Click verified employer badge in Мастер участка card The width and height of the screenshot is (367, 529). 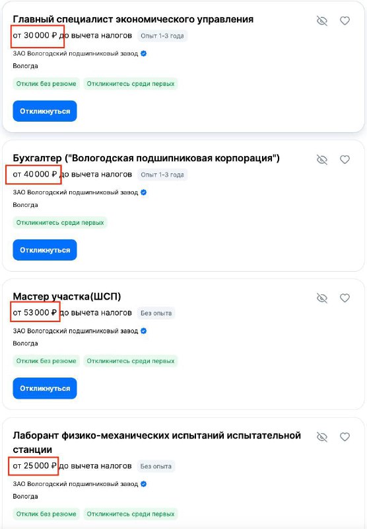point(143,331)
